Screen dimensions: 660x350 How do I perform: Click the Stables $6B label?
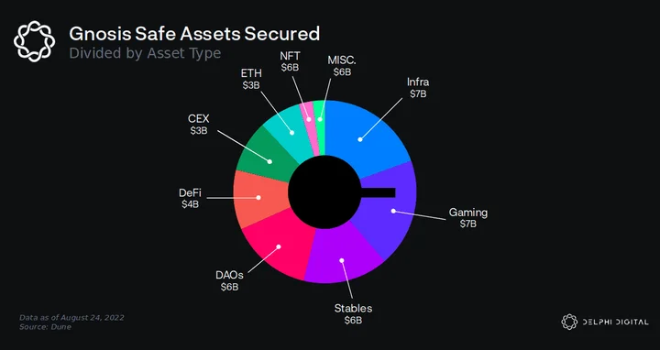[x=353, y=314]
